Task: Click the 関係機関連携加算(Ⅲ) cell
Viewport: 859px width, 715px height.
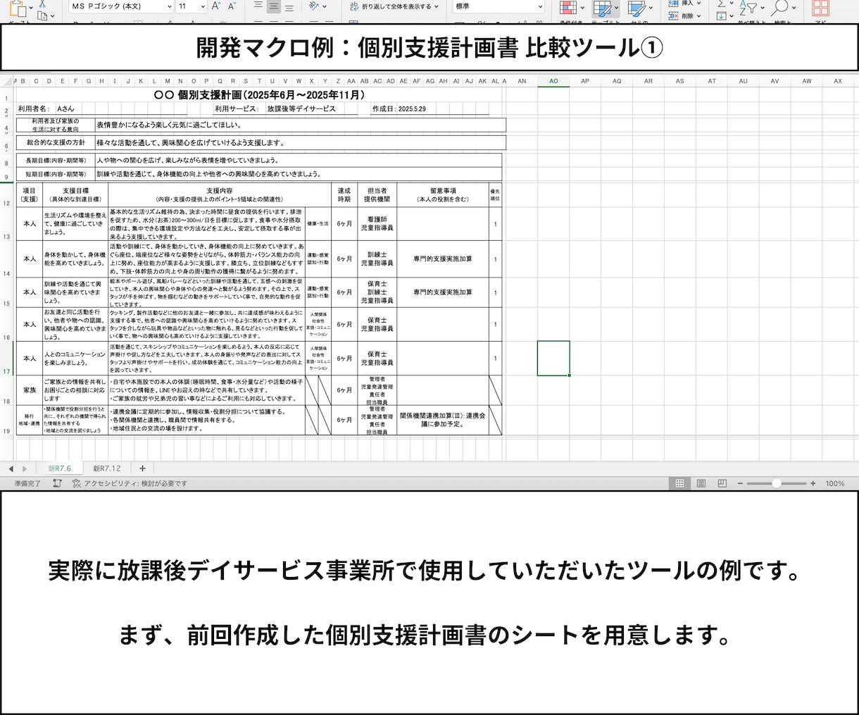Action: point(442,420)
